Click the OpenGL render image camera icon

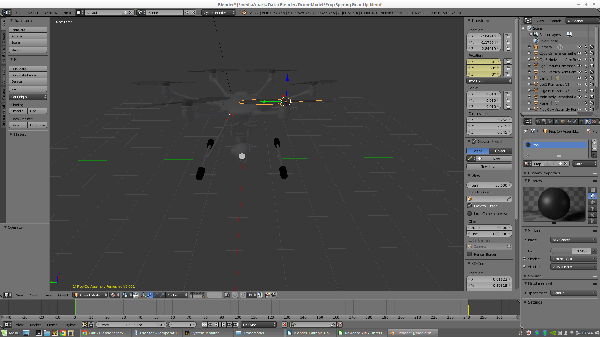(267, 295)
